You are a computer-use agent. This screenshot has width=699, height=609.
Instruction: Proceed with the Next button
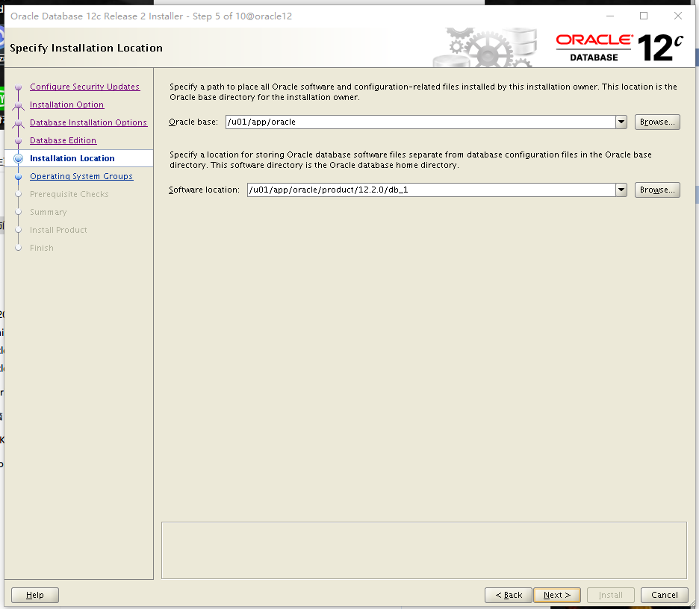pos(557,595)
